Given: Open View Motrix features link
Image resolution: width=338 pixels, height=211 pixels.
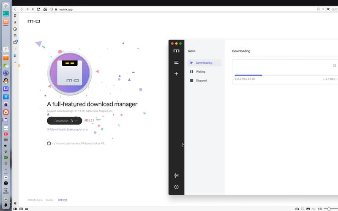Looking at the screenshot, I should coord(68,130).
